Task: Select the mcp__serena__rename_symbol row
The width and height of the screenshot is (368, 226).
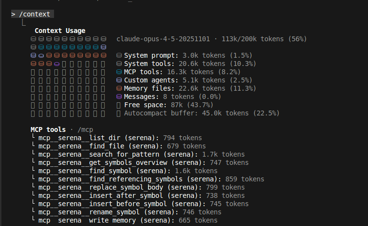Action: pos(126,212)
